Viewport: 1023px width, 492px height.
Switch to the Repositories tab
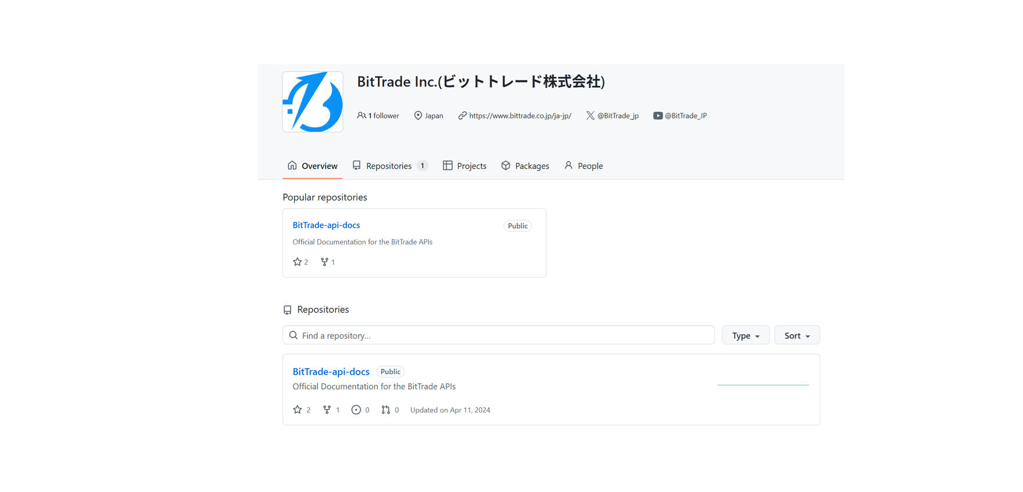click(389, 166)
